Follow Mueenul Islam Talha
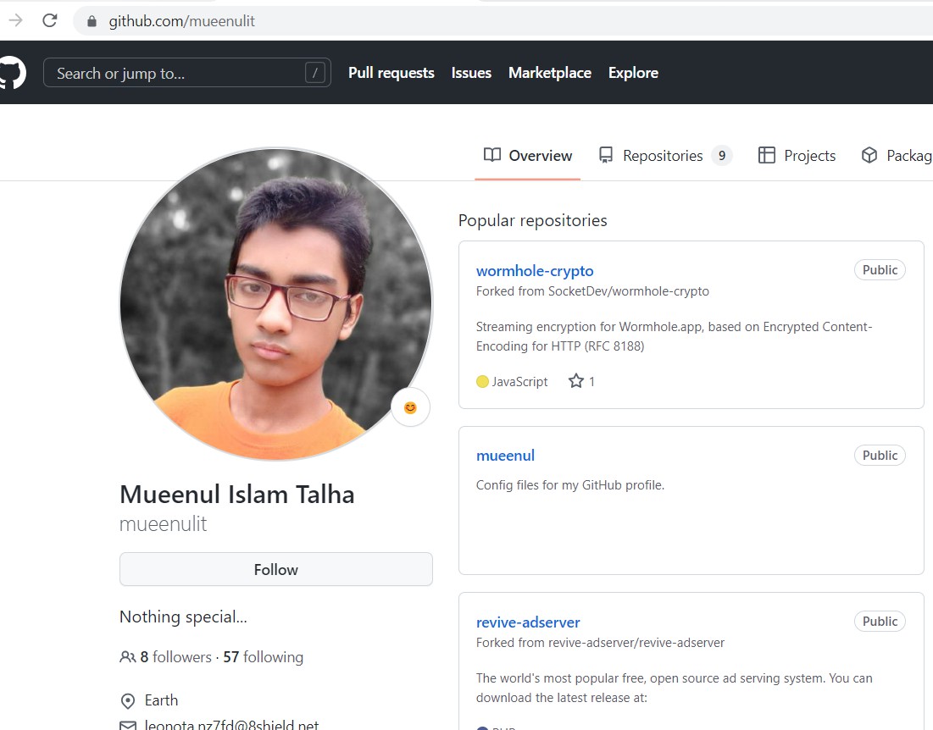Viewport: 933px width, 730px height. (275, 570)
